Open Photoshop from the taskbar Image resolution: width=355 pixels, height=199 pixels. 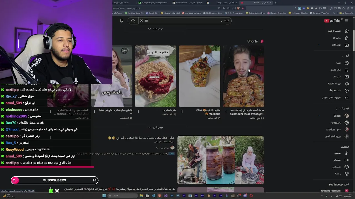tap(172, 196)
